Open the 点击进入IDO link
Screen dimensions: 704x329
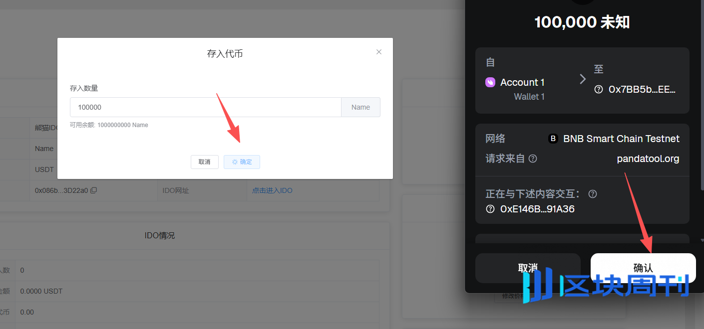click(x=272, y=190)
